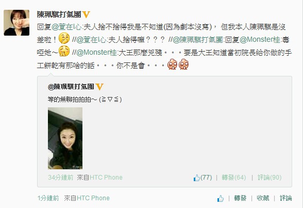Click 收藏 to bookmark the post
Viewport: 303px width, 208px height.
263,198
